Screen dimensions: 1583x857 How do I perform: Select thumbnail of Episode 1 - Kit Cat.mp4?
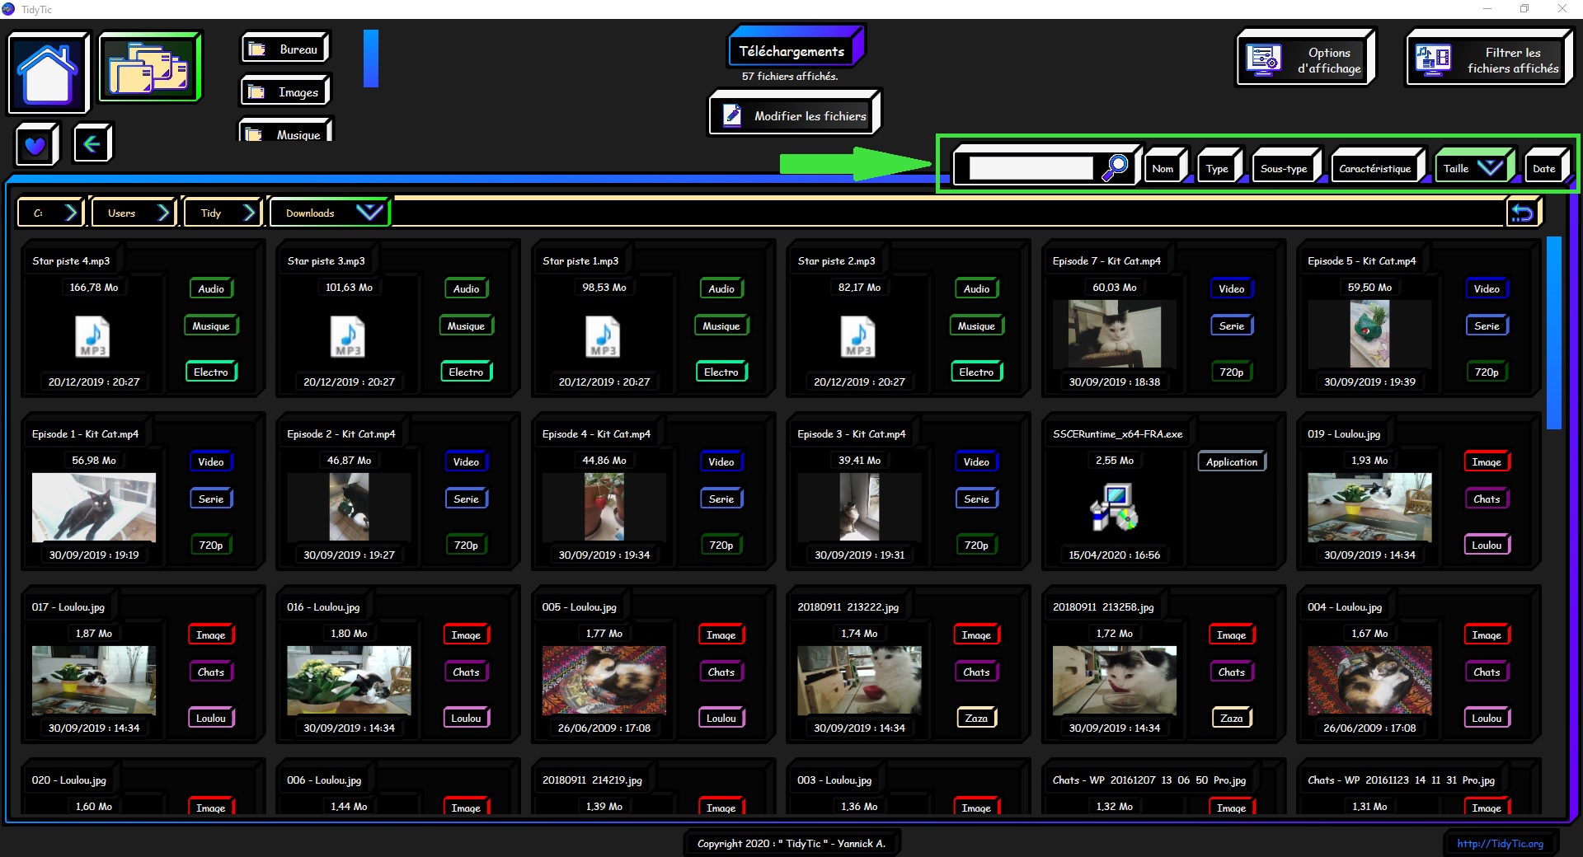tap(93, 507)
